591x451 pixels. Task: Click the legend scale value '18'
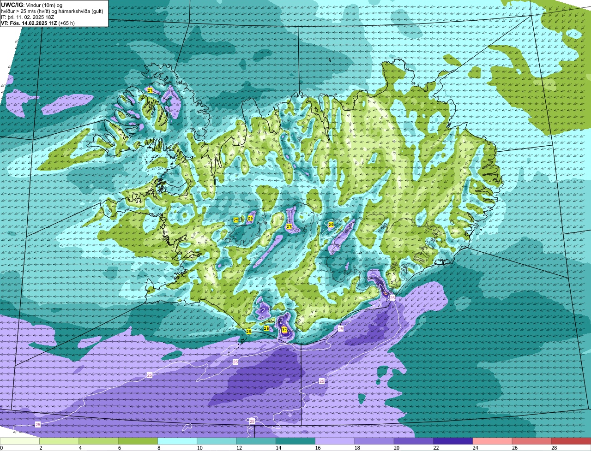click(x=356, y=448)
